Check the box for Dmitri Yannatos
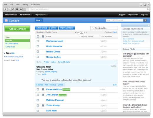 click(x=38, y=46)
